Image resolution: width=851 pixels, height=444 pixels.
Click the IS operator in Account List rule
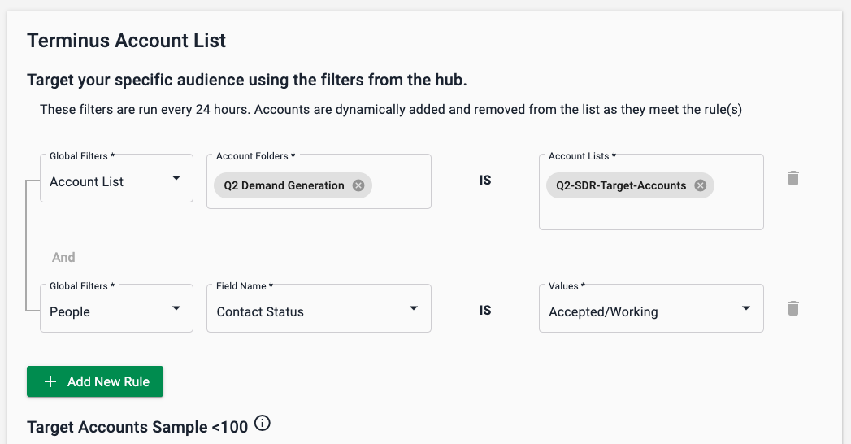point(485,181)
